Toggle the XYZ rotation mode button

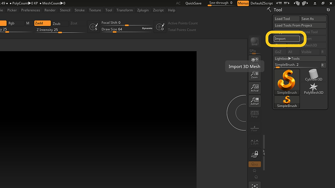click(254, 164)
